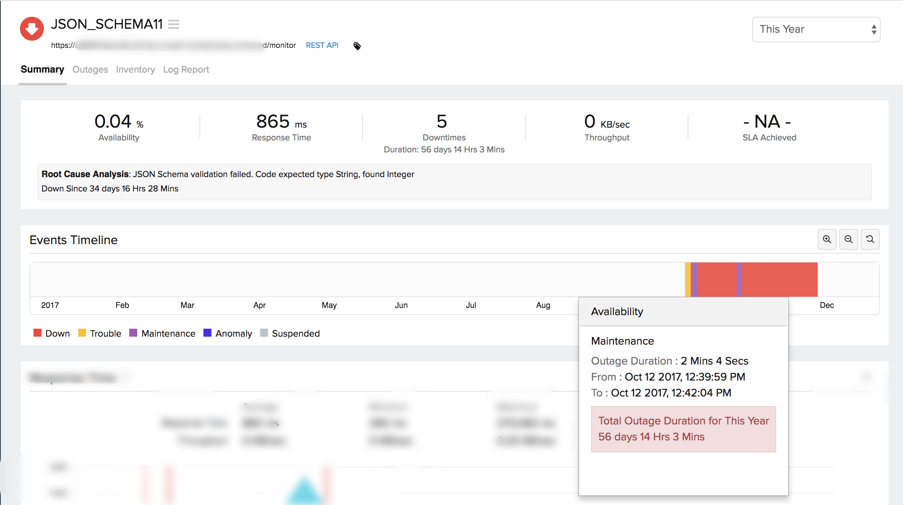Open the This Year period dropdown
Viewport: 903px width, 505px height.
click(816, 30)
